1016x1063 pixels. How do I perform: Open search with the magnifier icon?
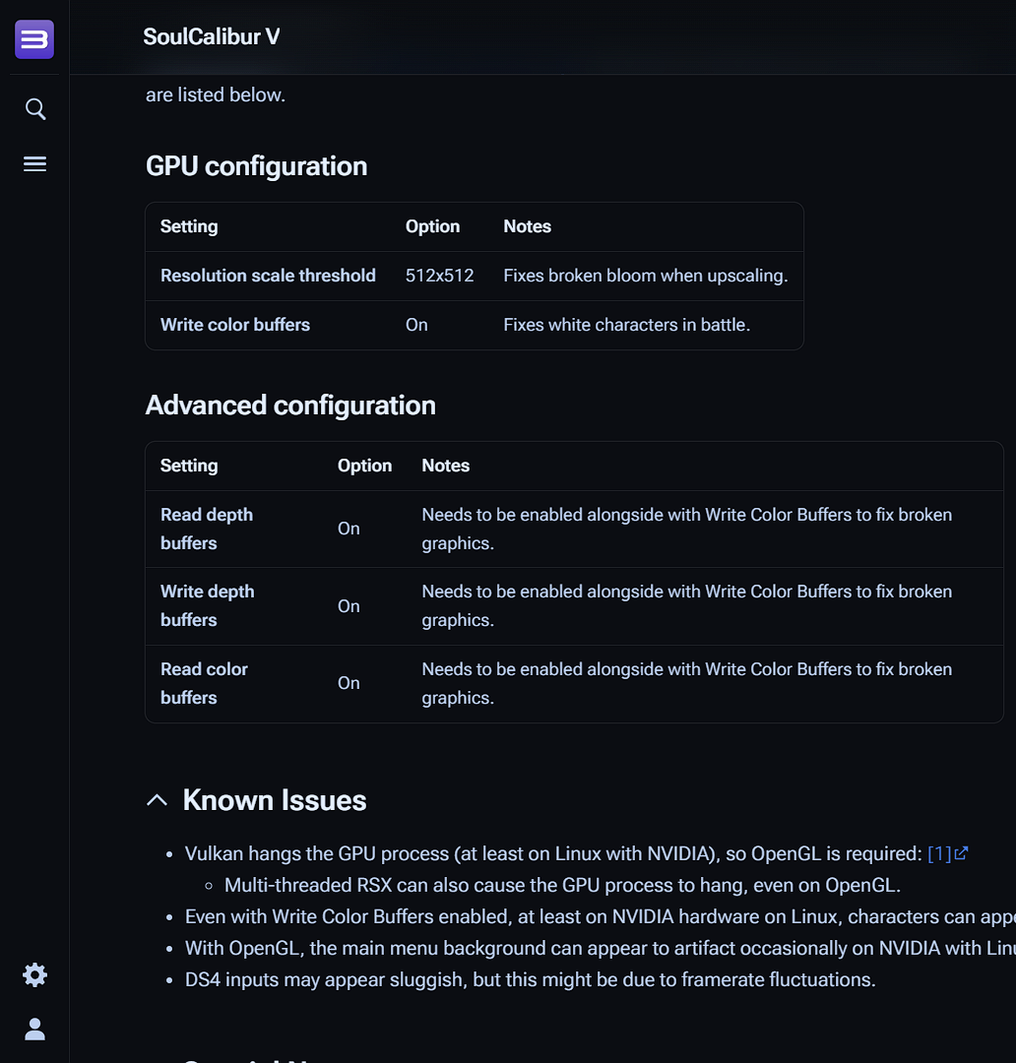(35, 109)
